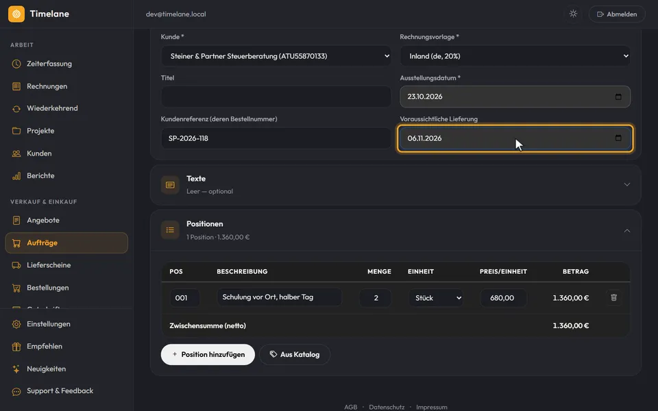Viewport: 658px width, 411px height.
Task: Expand the Texte section chevron
Action: [x=627, y=184]
